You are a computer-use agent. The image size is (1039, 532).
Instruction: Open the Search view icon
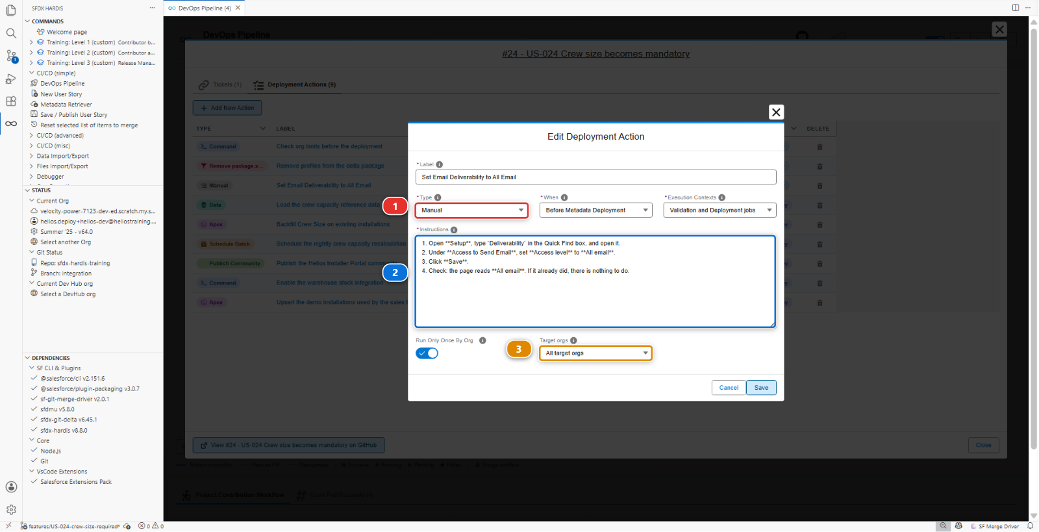pyautogui.click(x=11, y=33)
